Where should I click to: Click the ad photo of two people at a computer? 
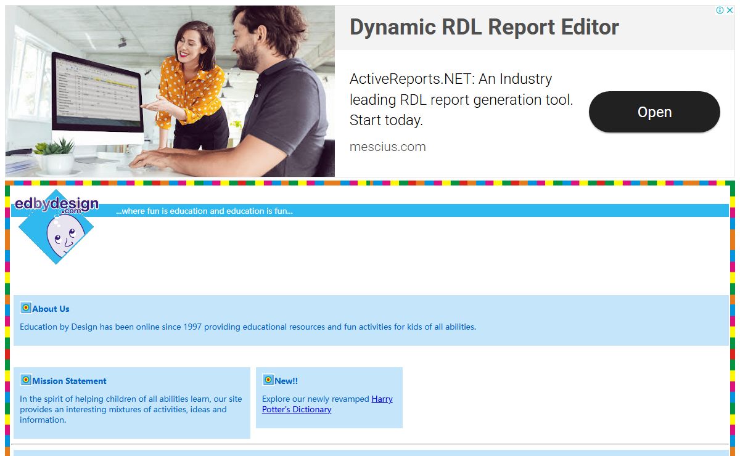[170, 91]
